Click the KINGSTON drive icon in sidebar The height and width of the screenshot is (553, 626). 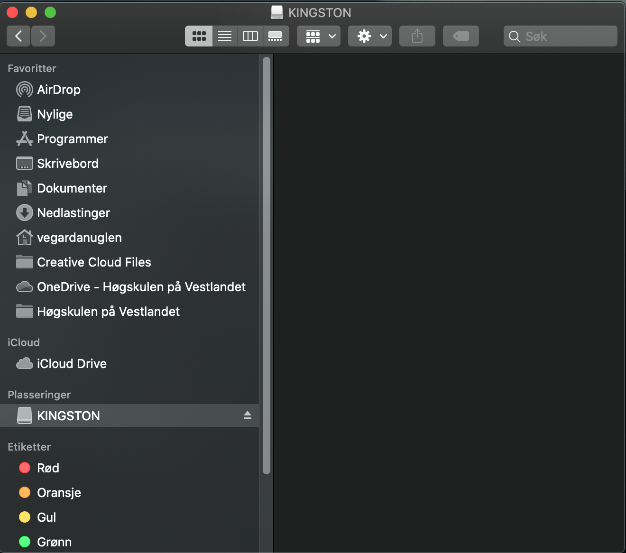(x=25, y=415)
